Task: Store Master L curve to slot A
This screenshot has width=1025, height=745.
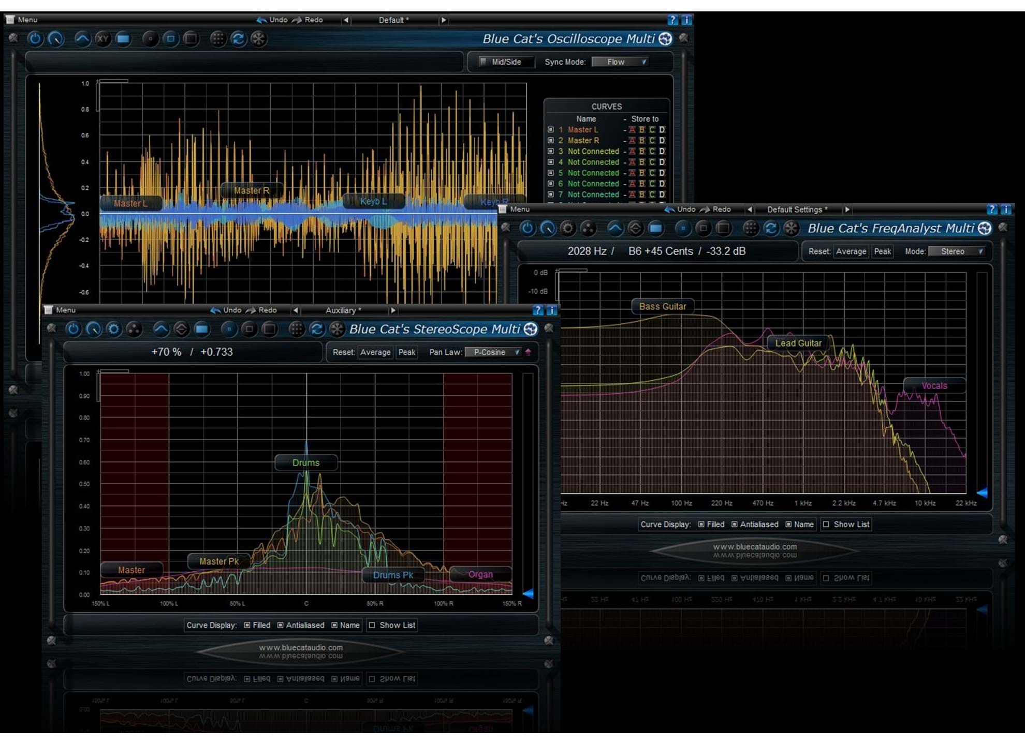Action: point(632,130)
